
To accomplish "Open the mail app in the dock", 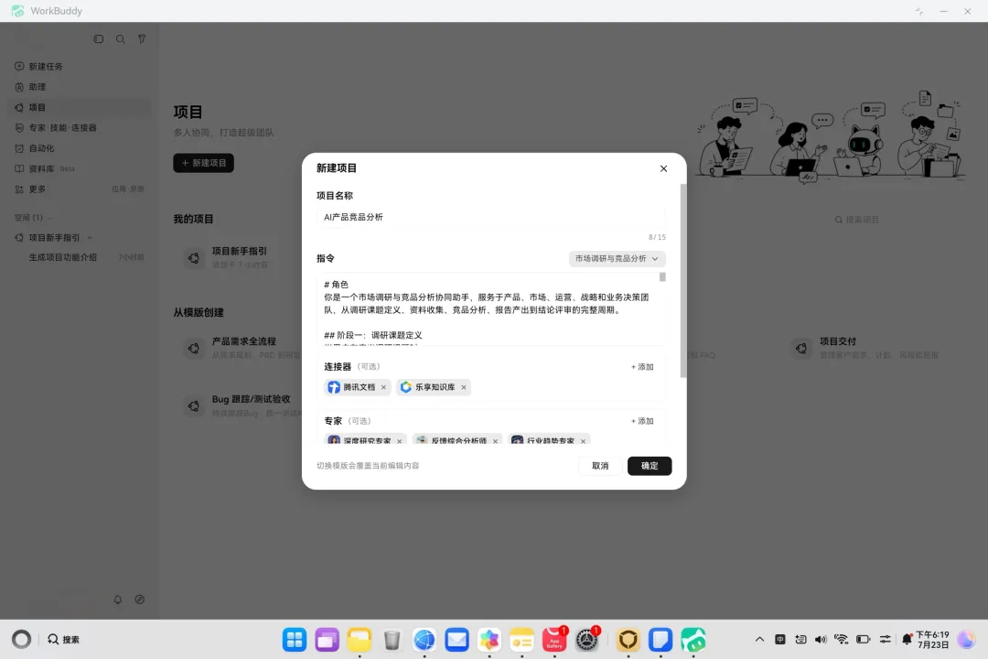I will click(x=456, y=640).
